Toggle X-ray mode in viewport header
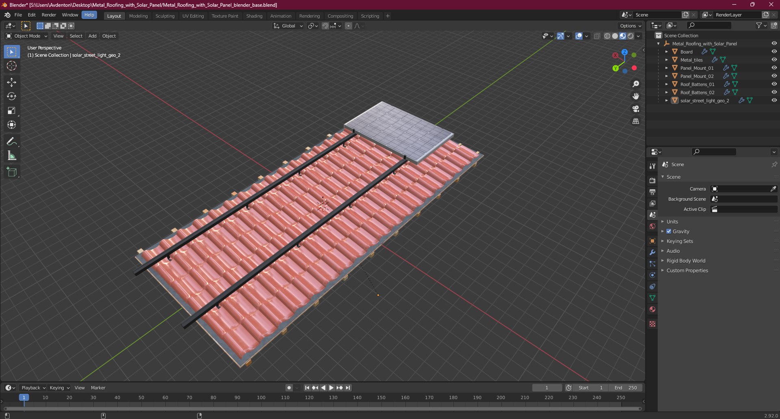Viewport: 780px width, 419px height. coord(597,36)
